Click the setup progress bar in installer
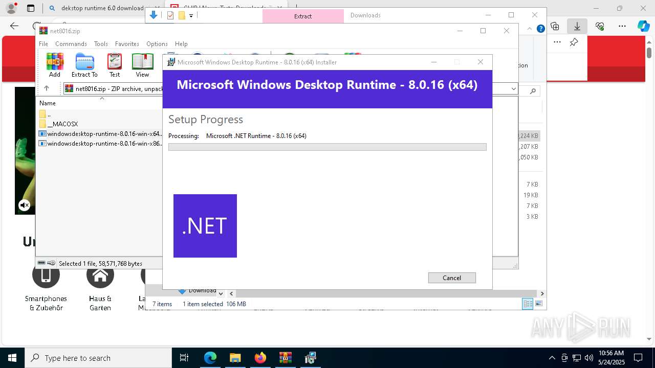Screen dimensions: 655x368 [327, 147]
